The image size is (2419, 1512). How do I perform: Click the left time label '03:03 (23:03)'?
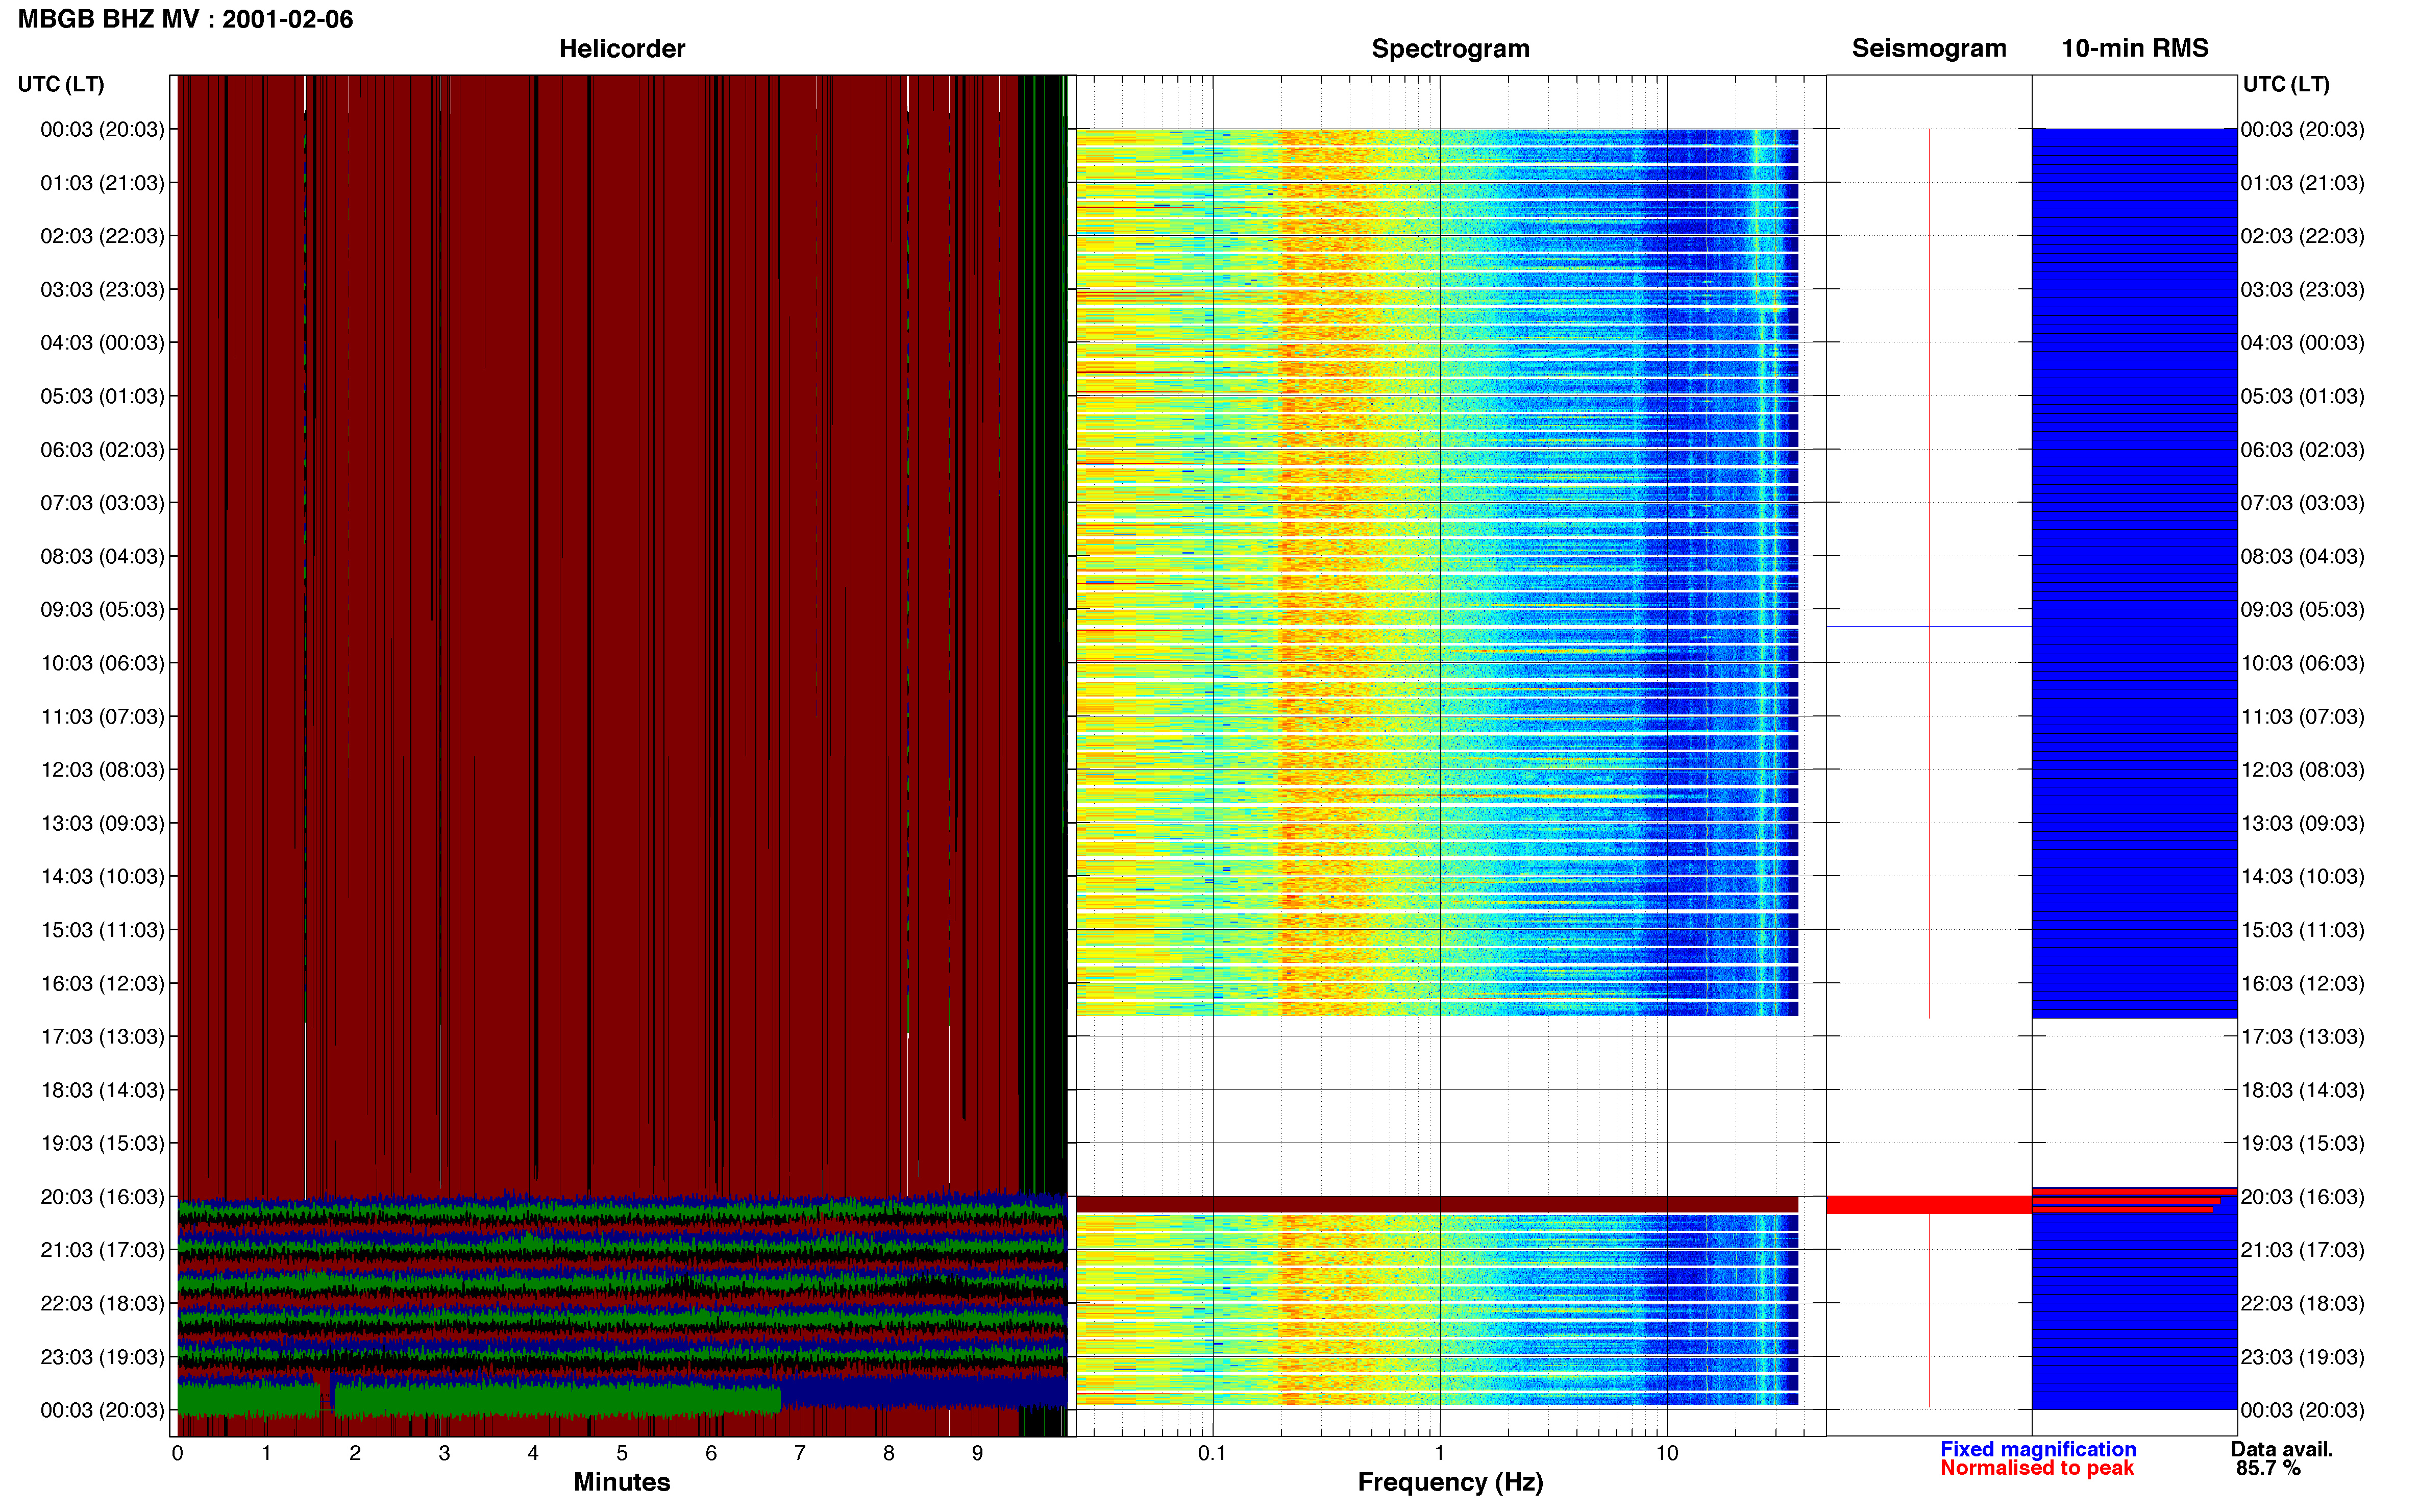[x=102, y=289]
